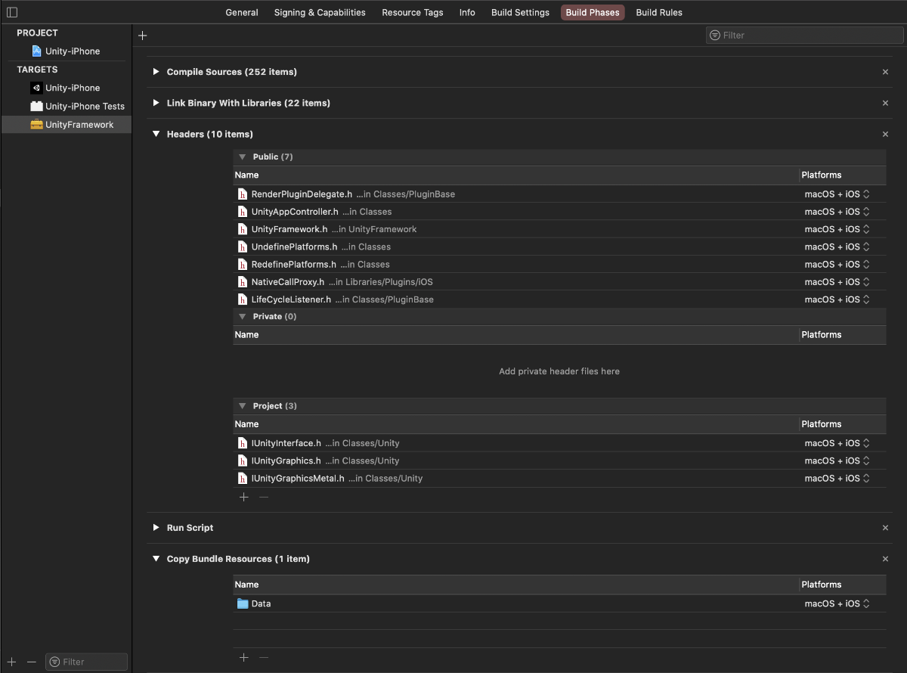Remove the Link Binary With Libraries phase
The image size is (907, 673).
click(x=885, y=103)
